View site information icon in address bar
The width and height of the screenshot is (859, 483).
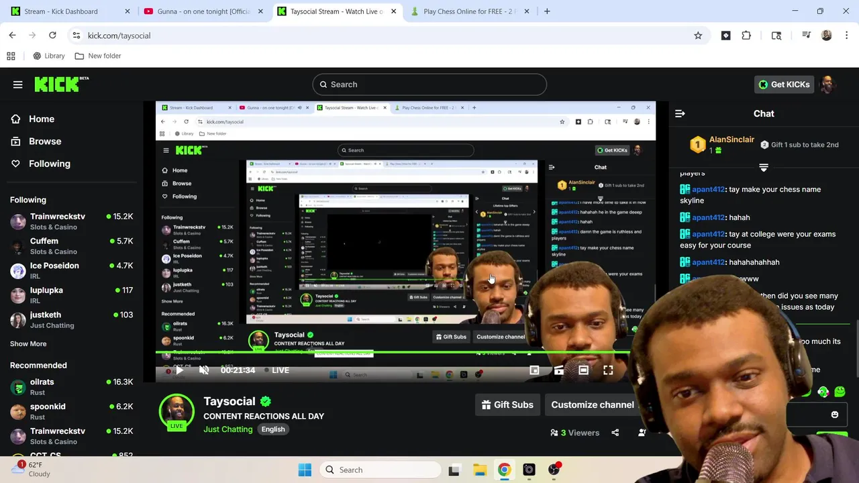pyautogui.click(x=77, y=36)
